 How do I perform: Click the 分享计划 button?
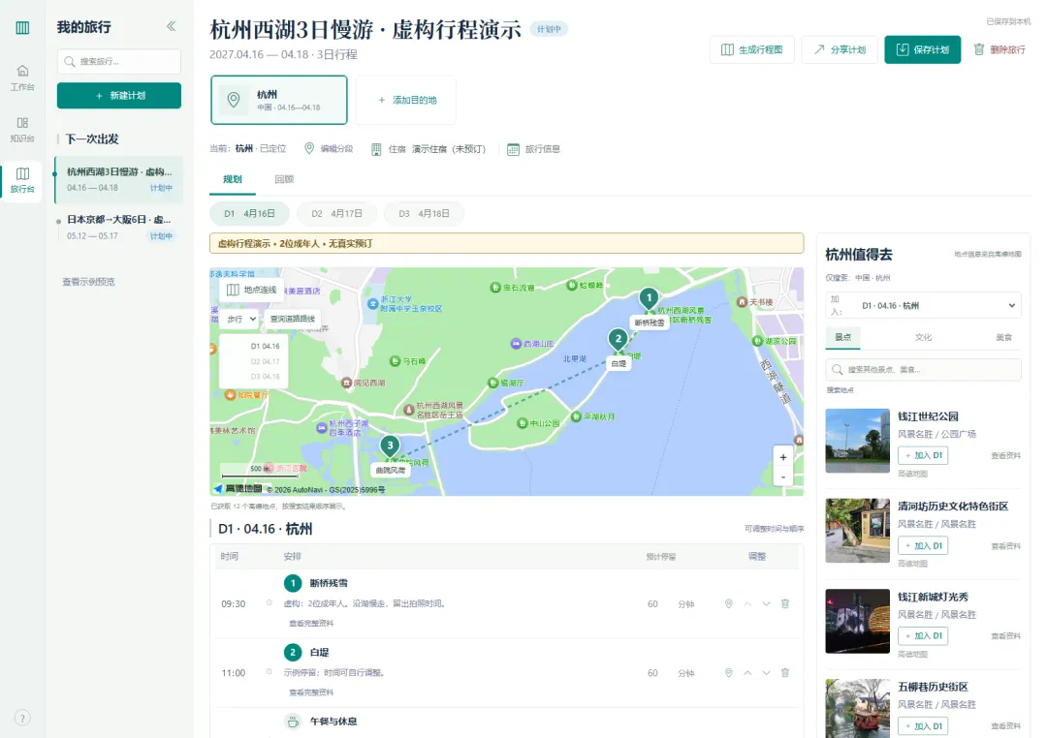[x=840, y=49]
